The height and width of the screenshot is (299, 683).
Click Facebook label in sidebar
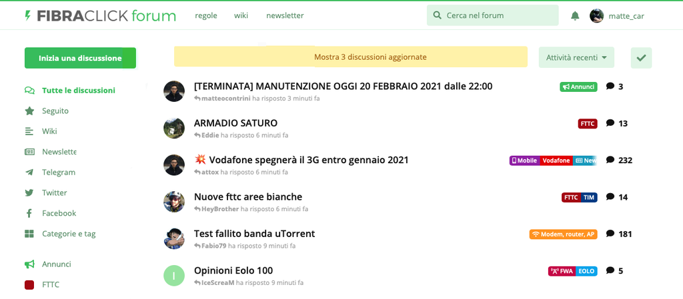59,213
